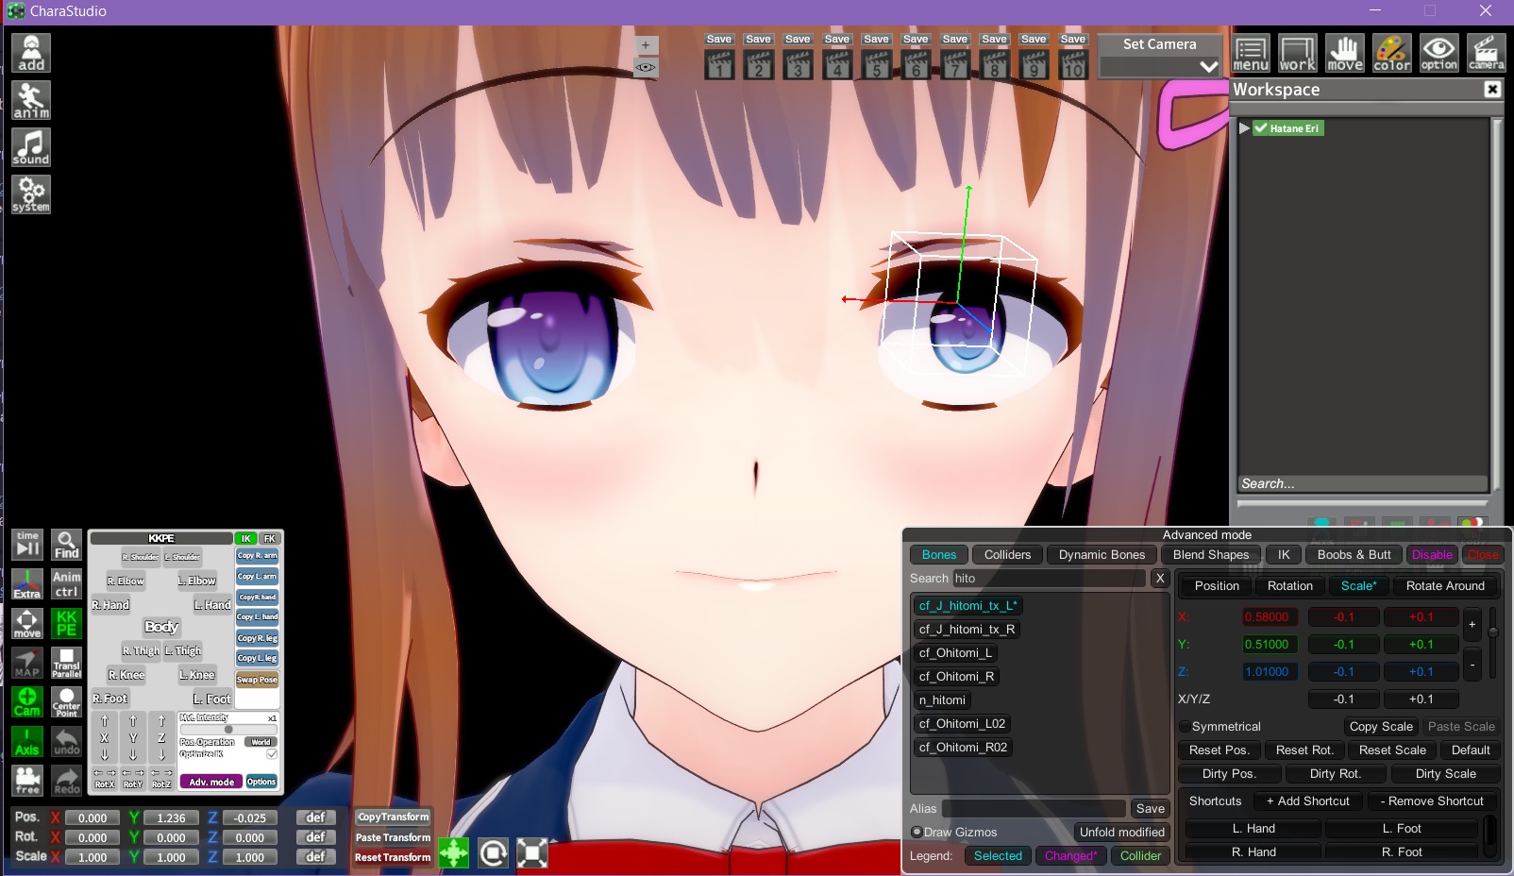Click the Copy Scale button
Image resolution: width=1514 pixels, height=876 pixels.
1381,727
